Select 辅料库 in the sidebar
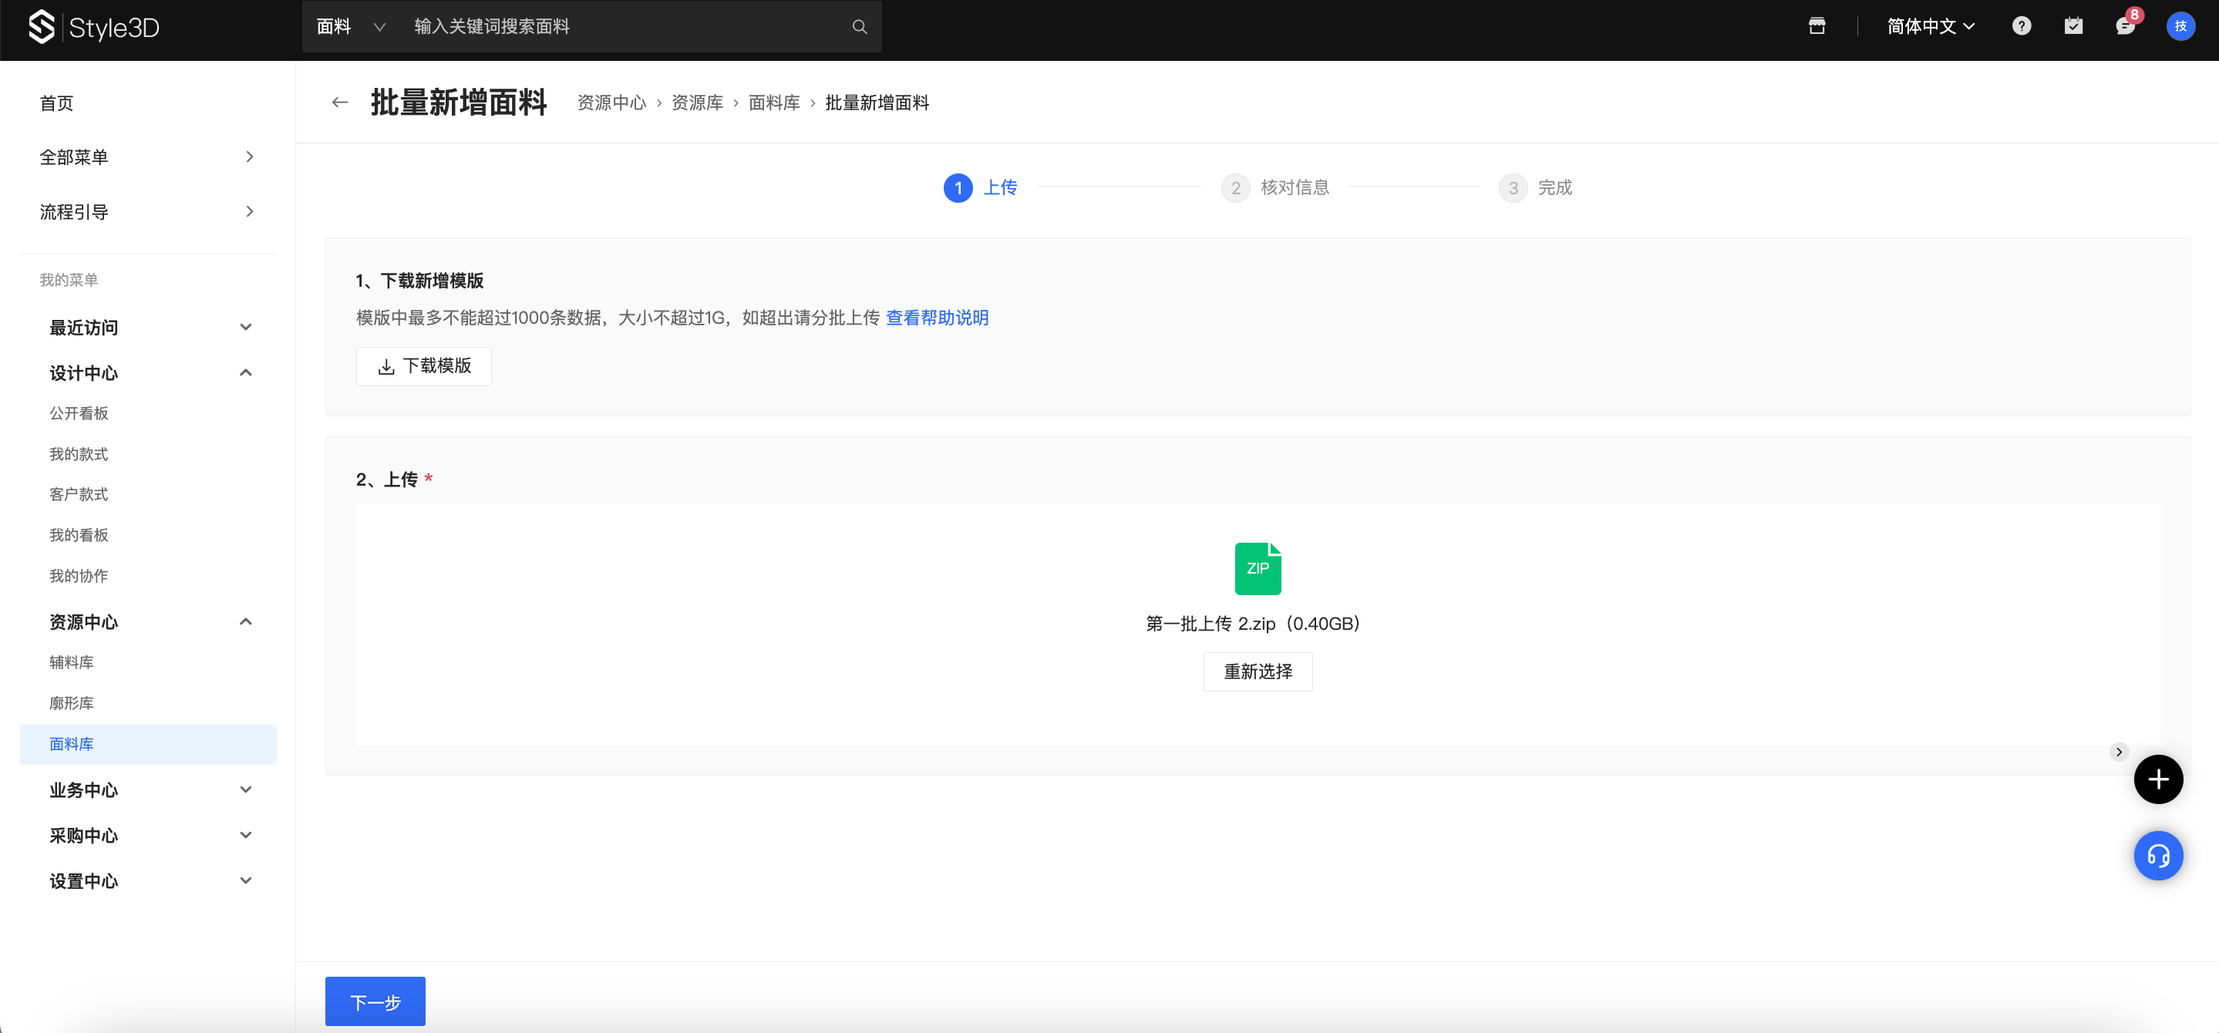Screen dimensions: 2219x1033 pos(72,661)
